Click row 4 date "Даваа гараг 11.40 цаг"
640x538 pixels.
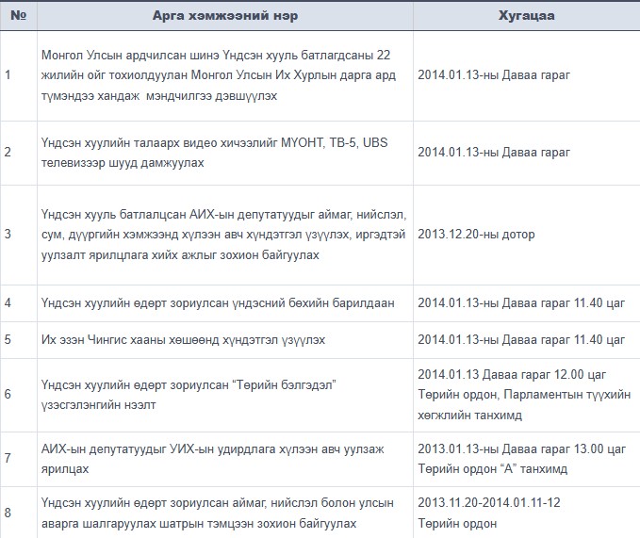[564, 303]
